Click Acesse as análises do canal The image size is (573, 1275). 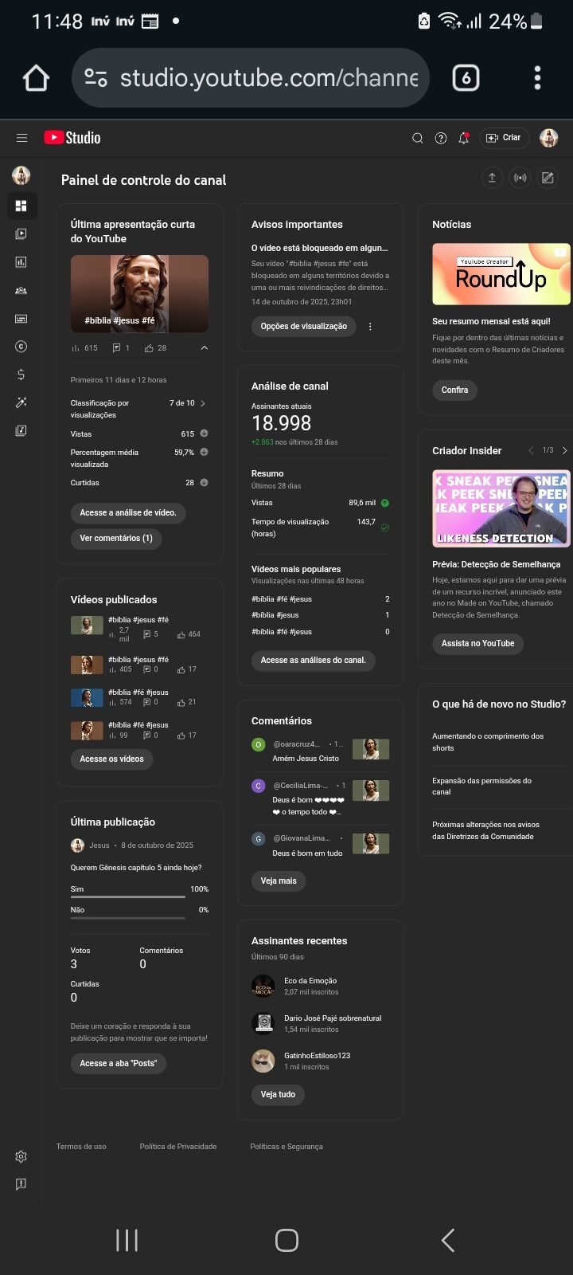click(314, 660)
